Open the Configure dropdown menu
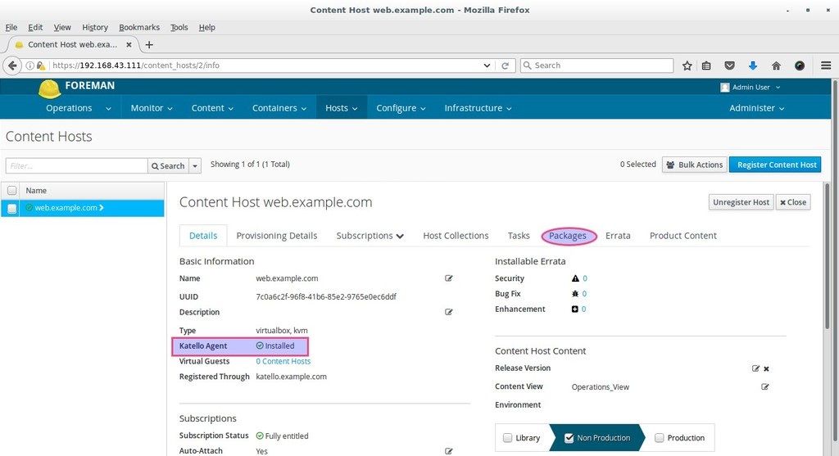Viewport: 839px width, 456px height. click(401, 108)
